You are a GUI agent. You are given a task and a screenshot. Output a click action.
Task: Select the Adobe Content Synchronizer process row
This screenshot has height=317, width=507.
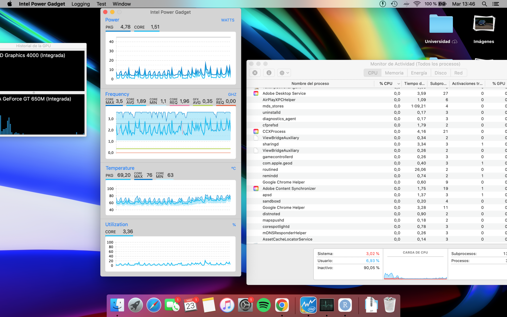pyautogui.click(x=289, y=188)
